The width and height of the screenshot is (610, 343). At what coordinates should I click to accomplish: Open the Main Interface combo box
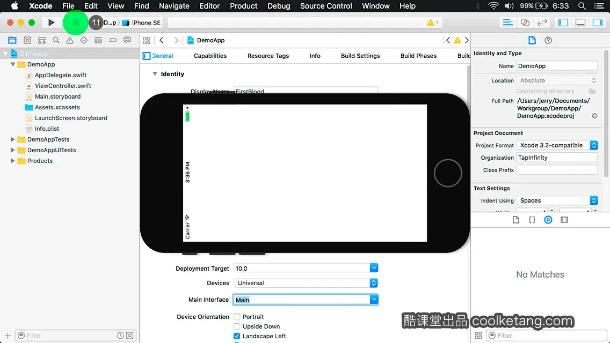374,300
